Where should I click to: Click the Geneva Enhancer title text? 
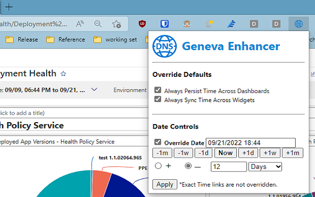coord(231,46)
